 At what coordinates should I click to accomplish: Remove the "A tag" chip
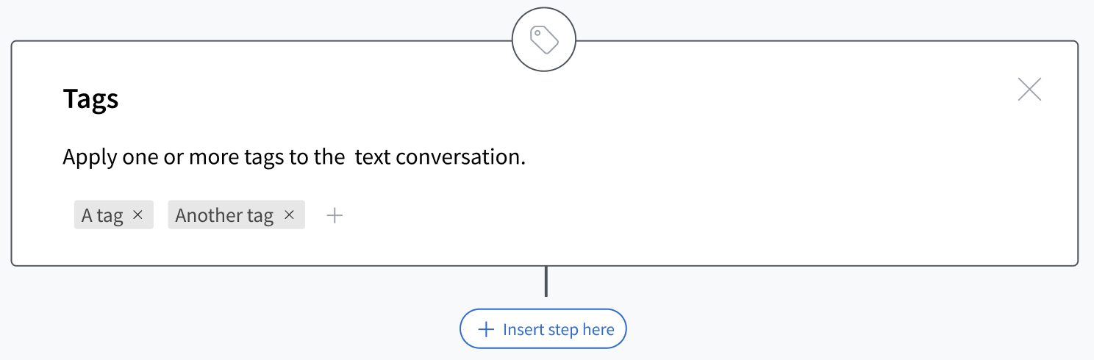(x=137, y=215)
